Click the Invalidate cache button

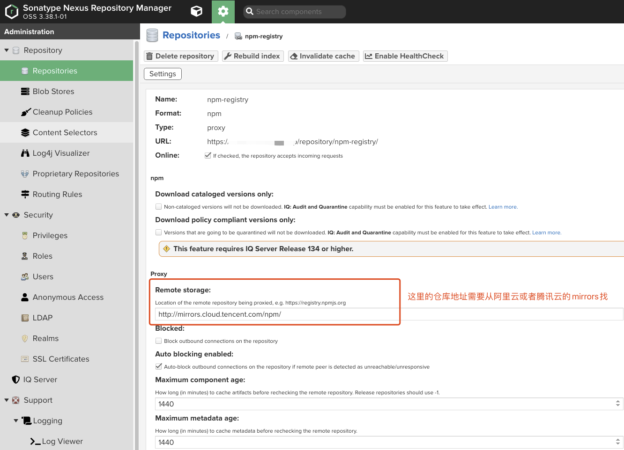(324, 56)
